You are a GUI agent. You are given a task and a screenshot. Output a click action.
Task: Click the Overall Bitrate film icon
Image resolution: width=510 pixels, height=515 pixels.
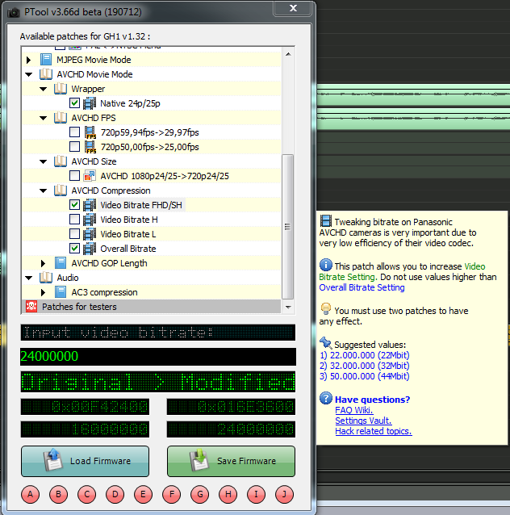click(90, 249)
